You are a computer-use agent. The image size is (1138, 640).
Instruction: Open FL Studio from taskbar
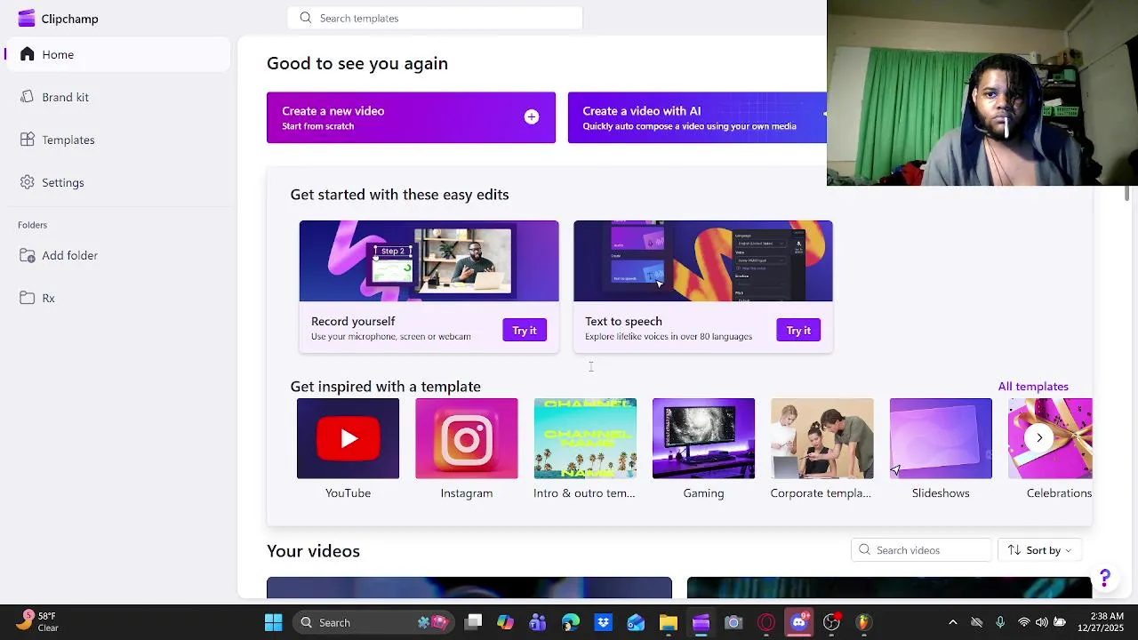(x=863, y=622)
